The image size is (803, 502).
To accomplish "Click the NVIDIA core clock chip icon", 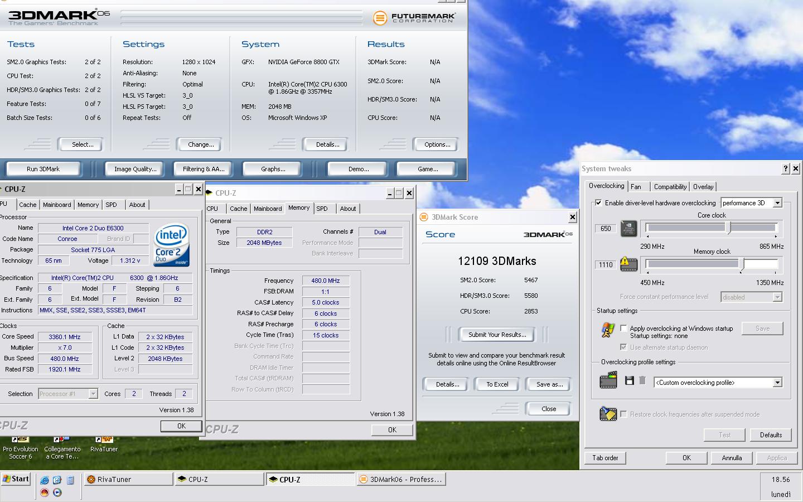I will [x=628, y=228].
